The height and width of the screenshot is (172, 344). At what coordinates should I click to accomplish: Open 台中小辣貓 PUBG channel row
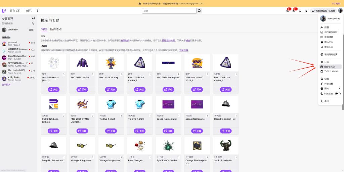tap(18, 65)
